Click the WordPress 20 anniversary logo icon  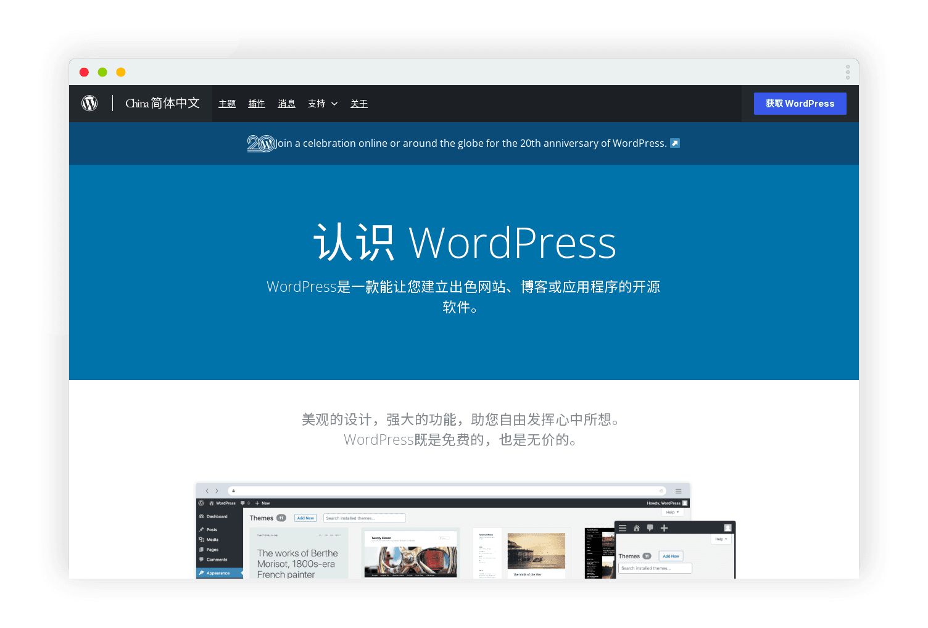(x=261, y=143)
